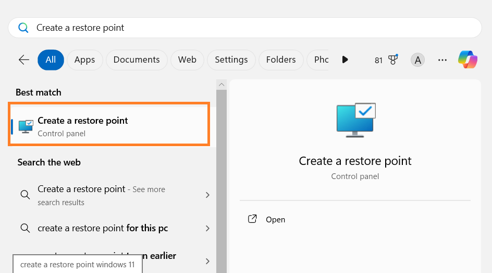The image size is (492, 273).
Task: Open Microsoft Rewards points trophy icon
Action: tap(393, 60)
